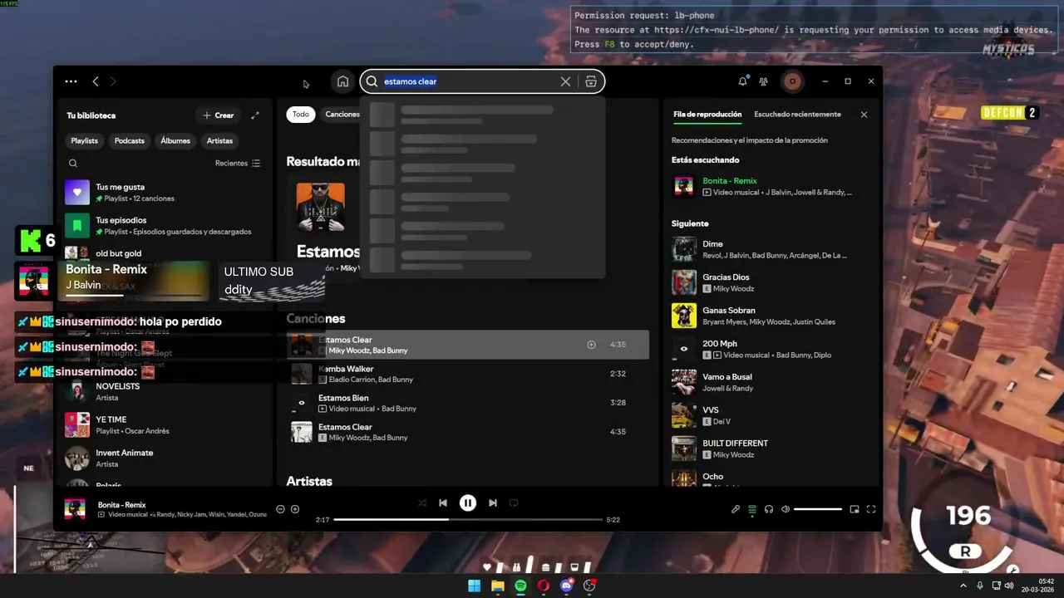This screenshot has height=598, width=1064.
Task: Select the Canciones search filter tab
Action: tap(342, 115)
